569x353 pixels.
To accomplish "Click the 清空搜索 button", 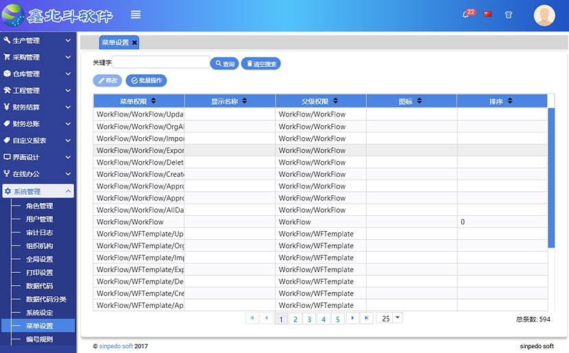I will click(x=261, y=64).
